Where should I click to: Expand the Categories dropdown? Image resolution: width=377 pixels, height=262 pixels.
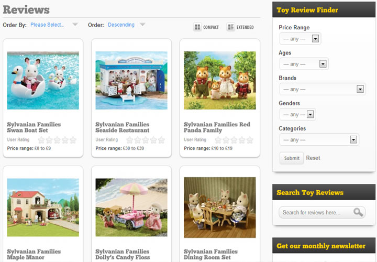[x=319, y=140]
